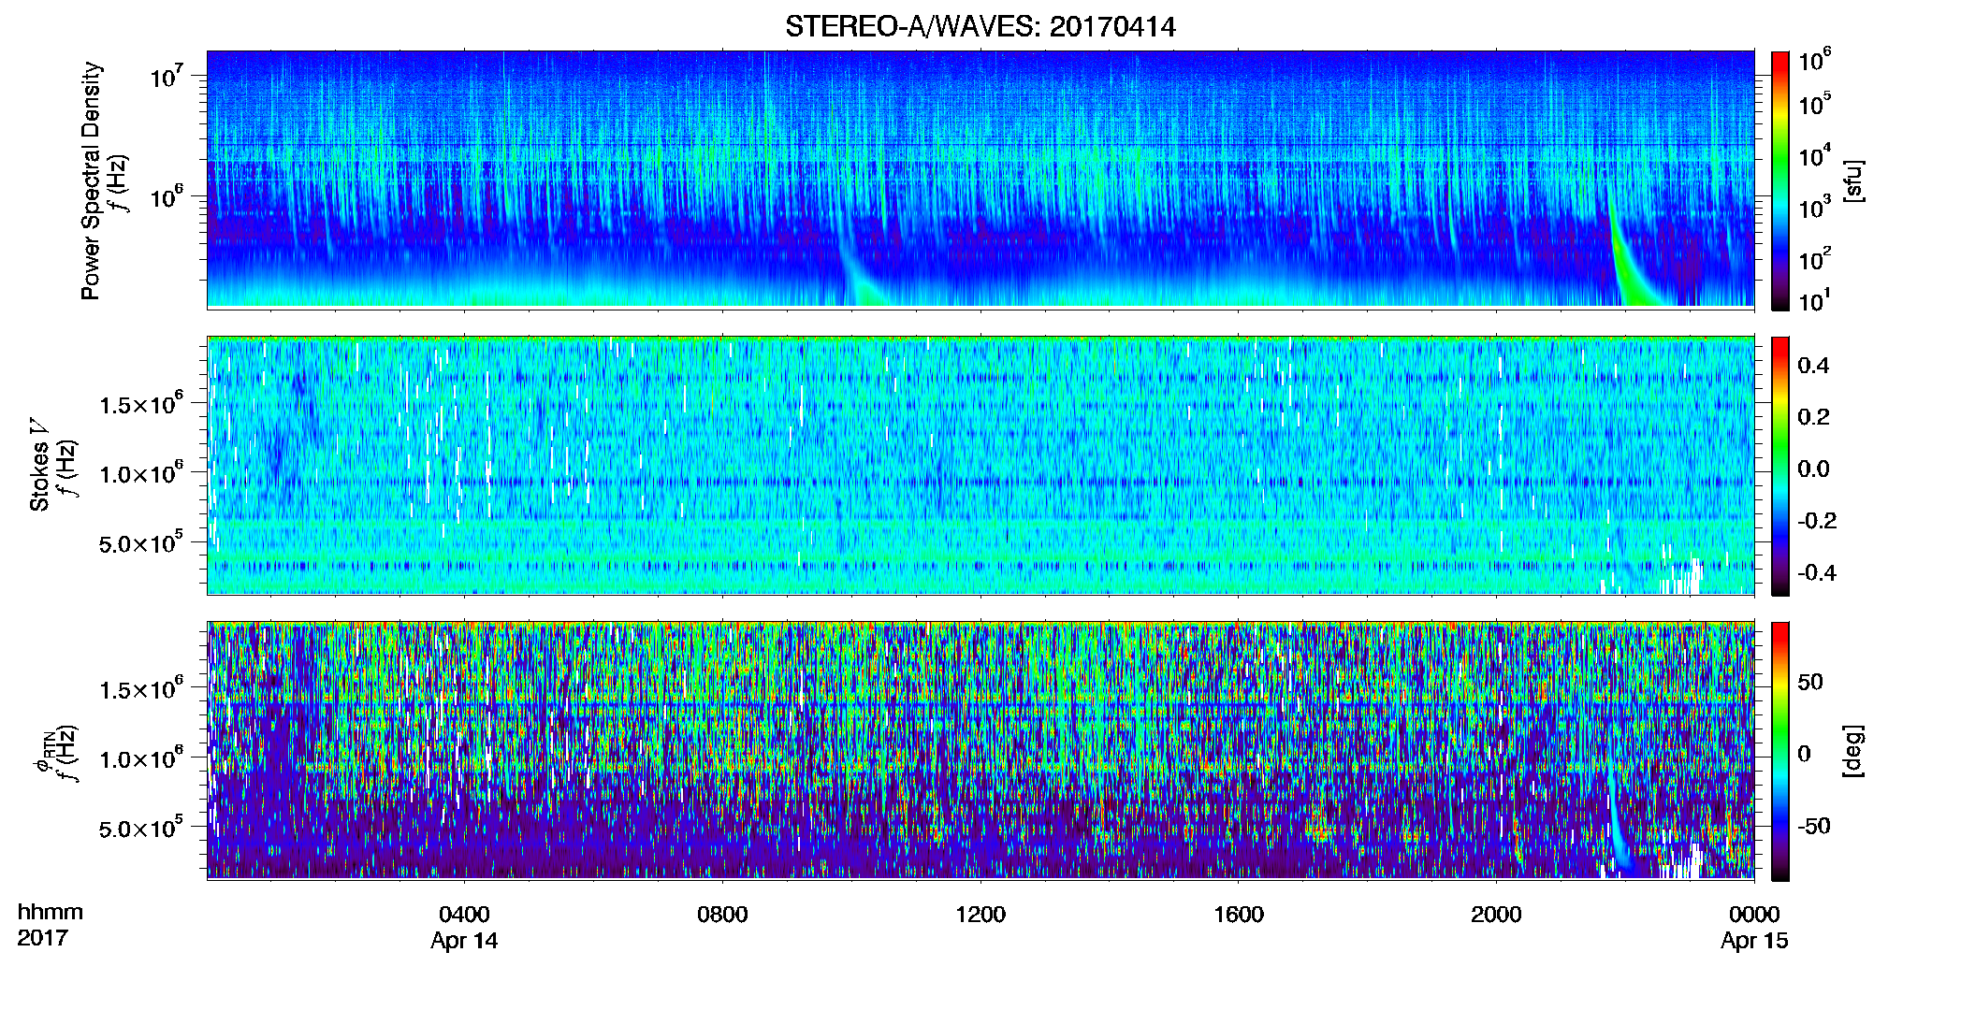The width and height of the screenshot is (1961, 1010).
Task: Click the Stokes V axis label
Action: click(x=40, y=465)
